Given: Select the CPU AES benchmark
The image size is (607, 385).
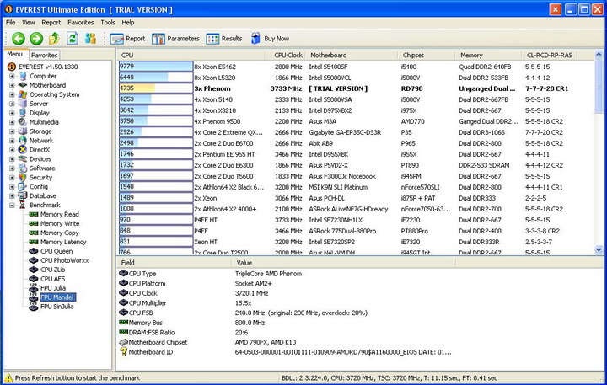Looking at the screenshot, I should pos(52,279).
